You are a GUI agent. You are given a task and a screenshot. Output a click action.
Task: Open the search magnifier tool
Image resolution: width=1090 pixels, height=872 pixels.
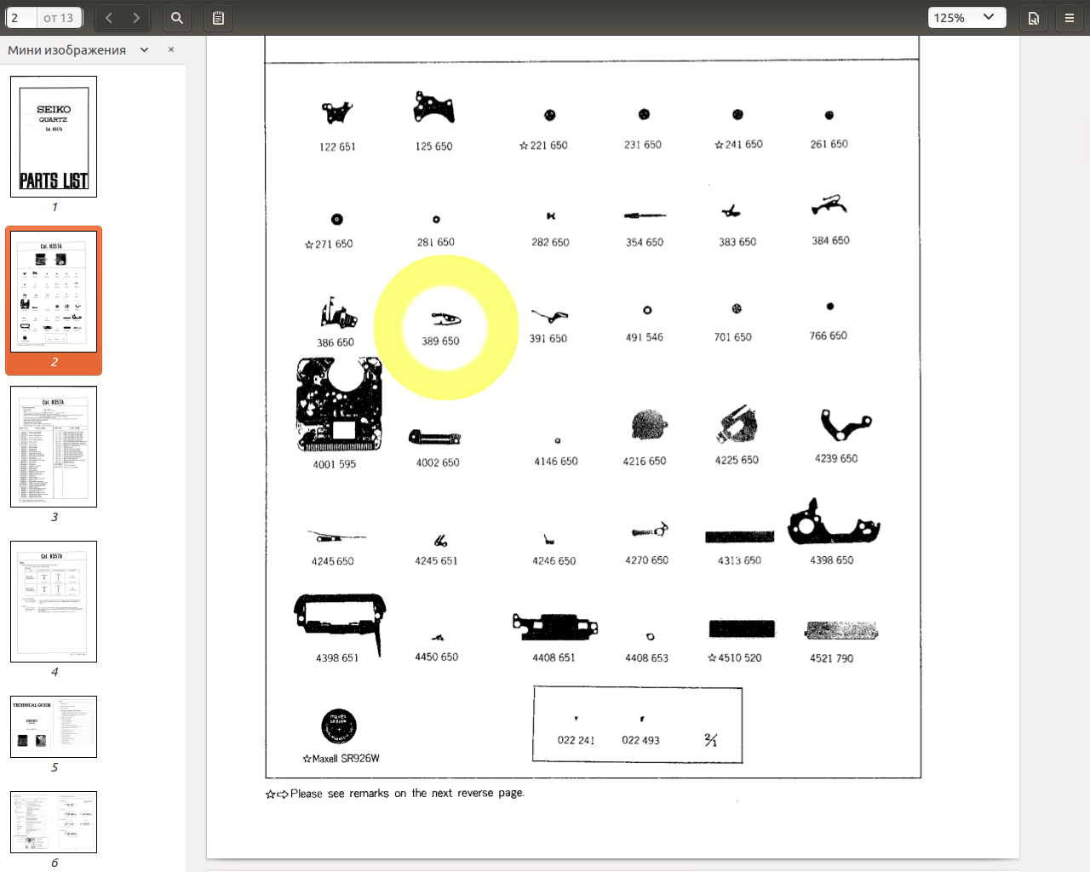tap(176, 17)
